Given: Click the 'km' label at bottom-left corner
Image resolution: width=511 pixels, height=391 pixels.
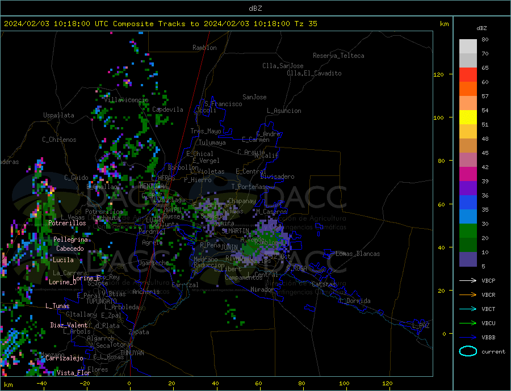Looking at the screenshot, I should point(9,385).
